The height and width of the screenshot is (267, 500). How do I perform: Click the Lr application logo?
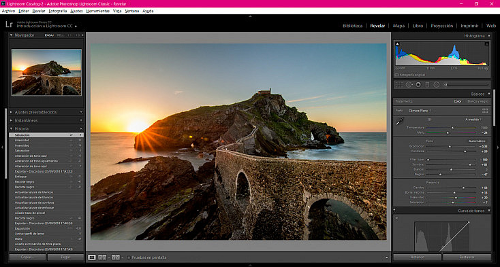click(9, 24)
